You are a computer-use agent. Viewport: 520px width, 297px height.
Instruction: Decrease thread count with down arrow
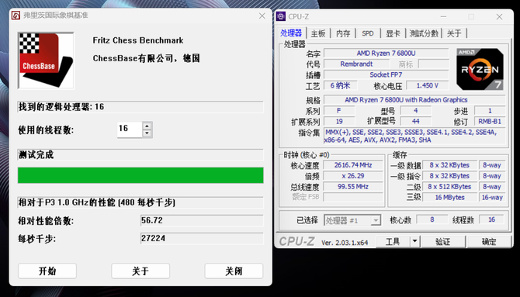(147, 133)
